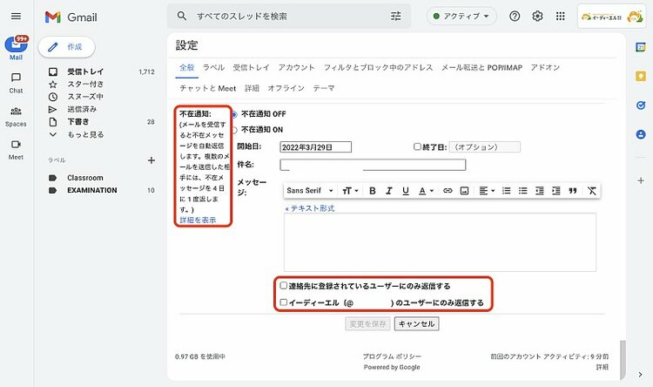Click the Gmail logo

(x=71, y=17)
